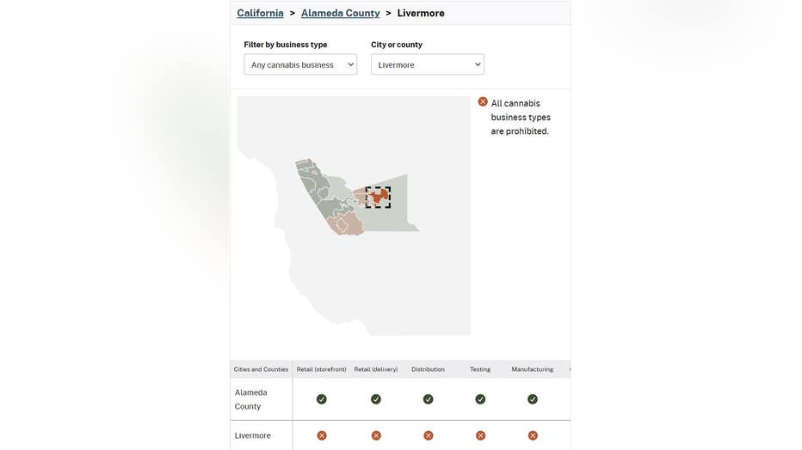Click Livermore Distribution prohibited X icon

(428, 435)
